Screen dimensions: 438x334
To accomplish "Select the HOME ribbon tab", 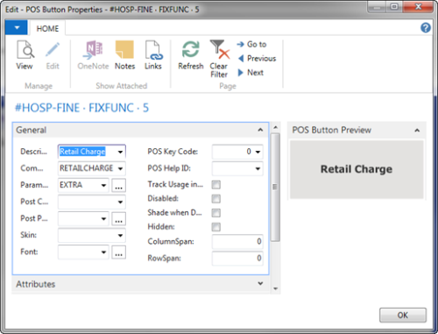I will [x=47, y=29].
